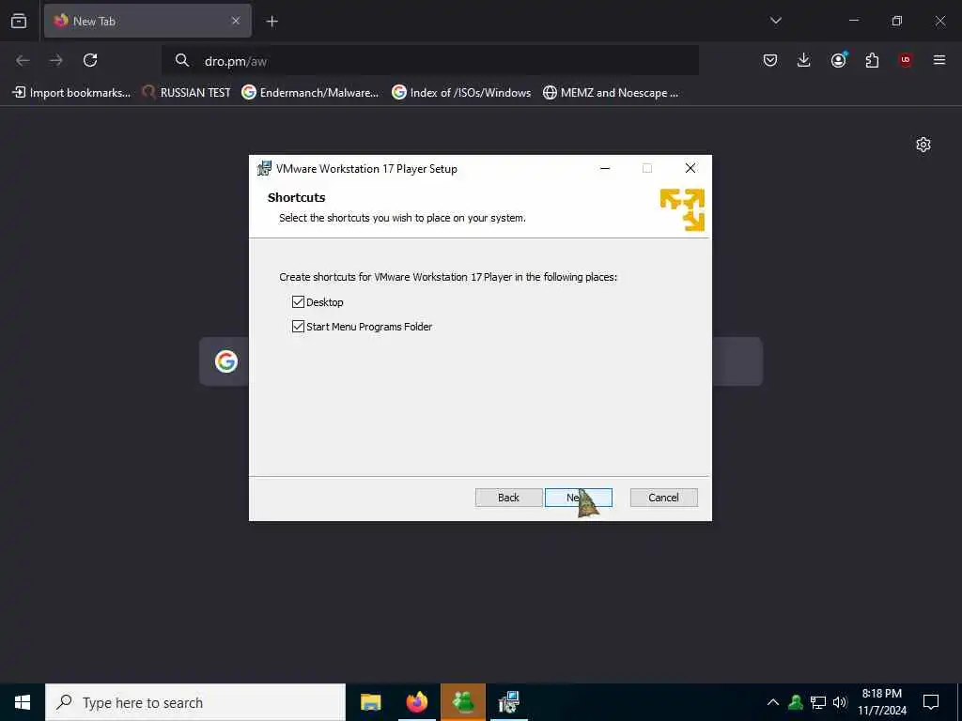Viewport: 962px width, 721px height.
Task: Open the Extensions puzzle icon
Action: click(x=872, y=60)
